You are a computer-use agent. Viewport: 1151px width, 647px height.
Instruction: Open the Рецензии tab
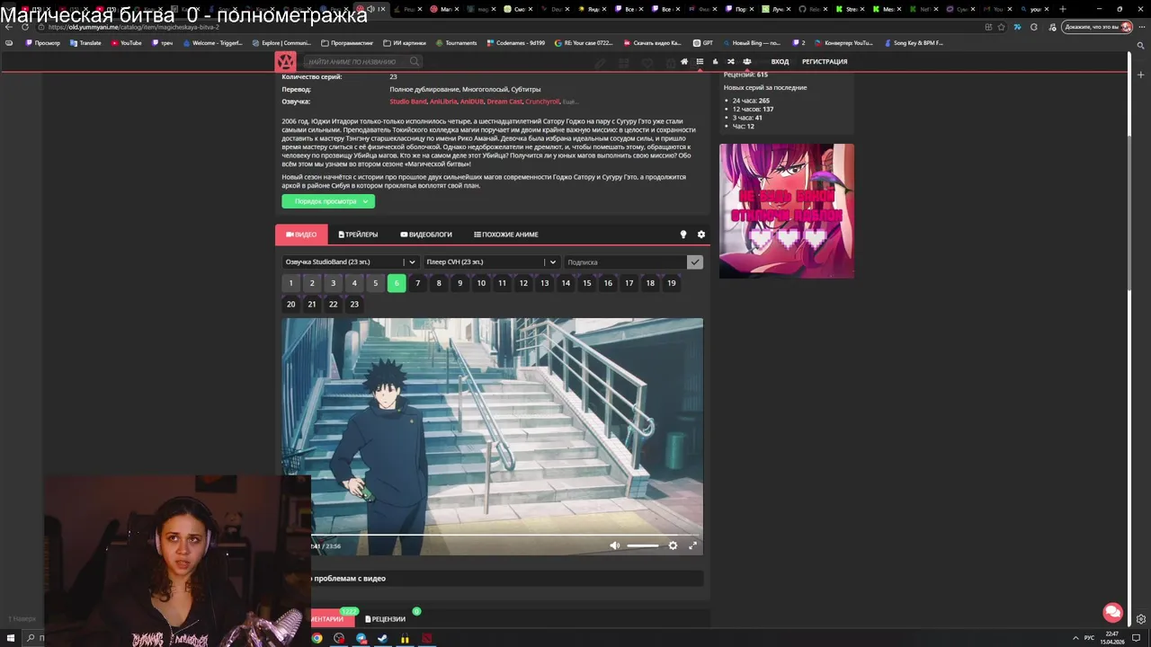coord(386,619)
